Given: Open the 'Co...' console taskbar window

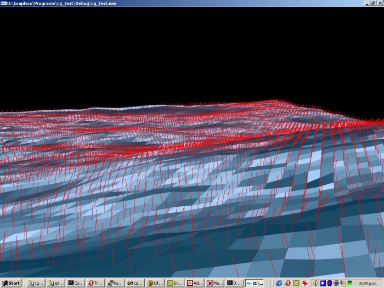Looking at the screenshot, I should pyautogui.click(x=76, y=283).
